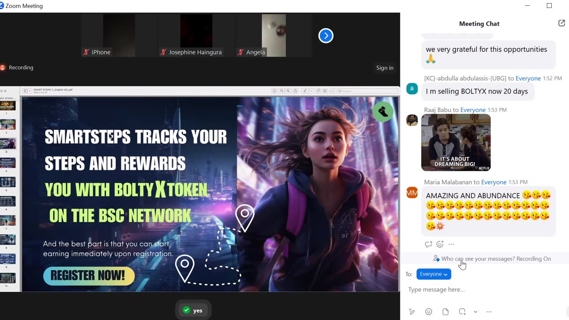Select Angela's video tile

273,36
